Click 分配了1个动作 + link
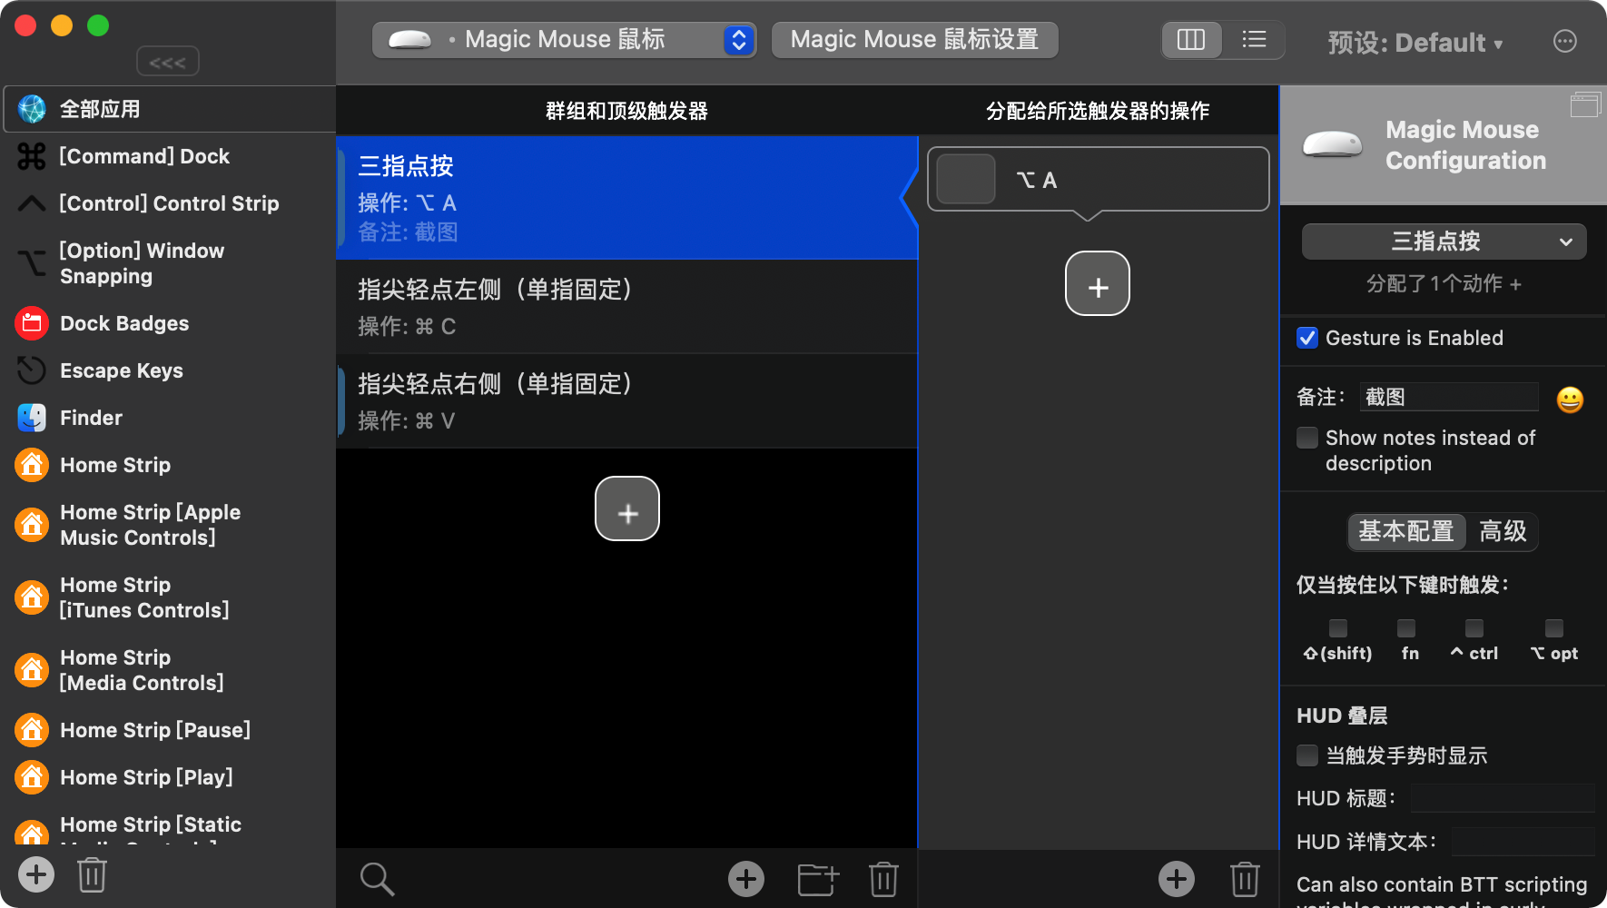This screenshot has height=908, width=1607. tap(1444, 284)
